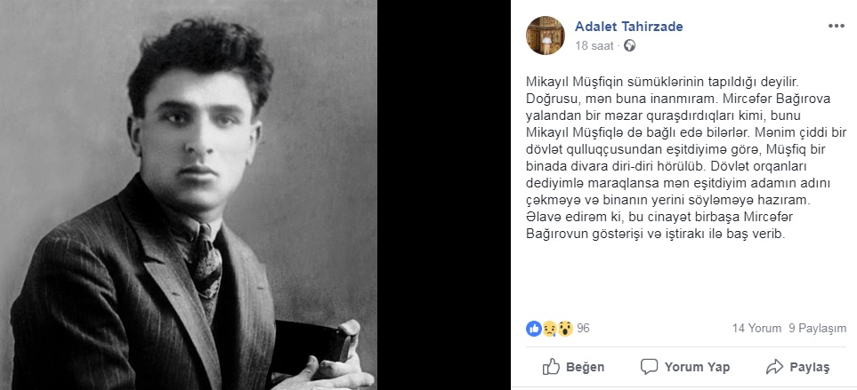
Task: Click the black empty area beside the photo
Action: point(443,195)
